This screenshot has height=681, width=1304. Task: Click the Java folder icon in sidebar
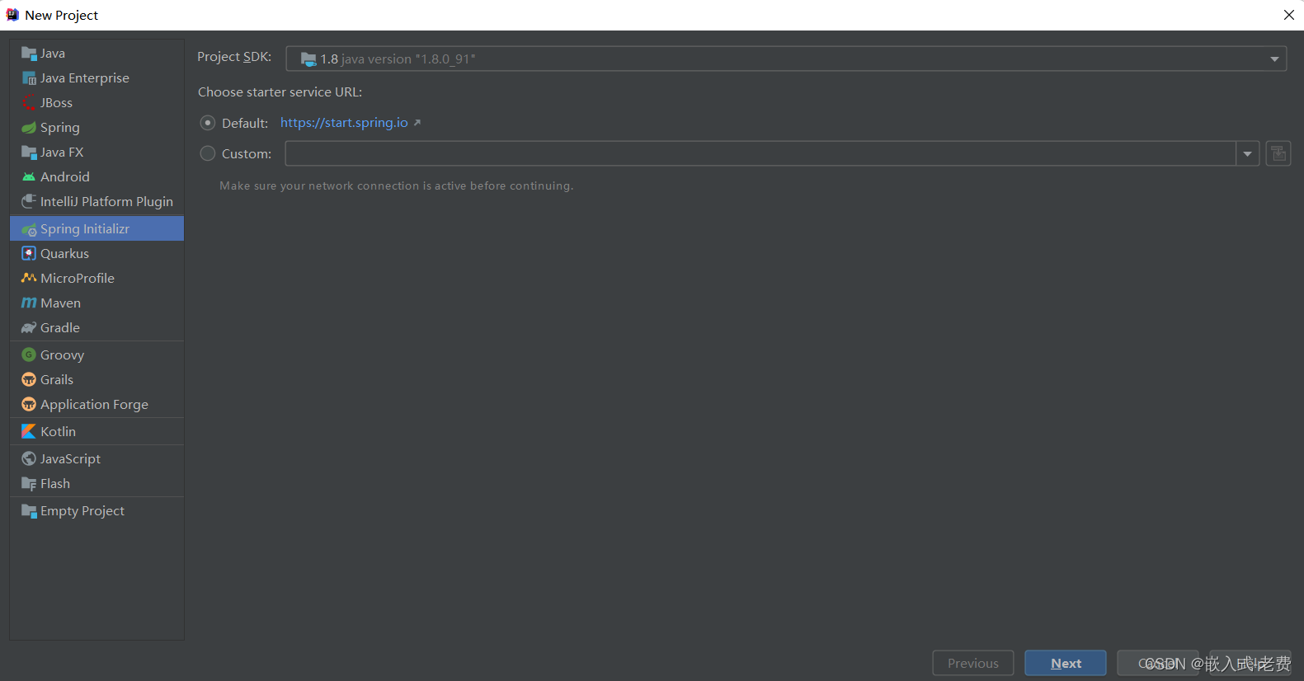(x=29, y=54)
